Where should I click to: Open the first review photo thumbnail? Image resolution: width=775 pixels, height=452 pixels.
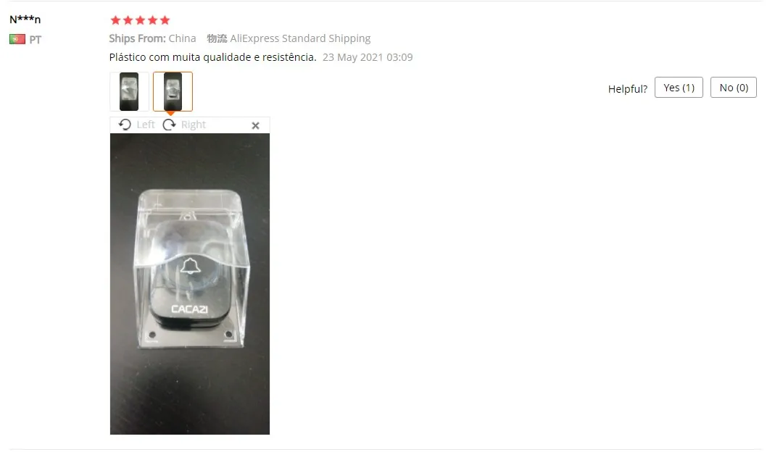click(129, 91)
